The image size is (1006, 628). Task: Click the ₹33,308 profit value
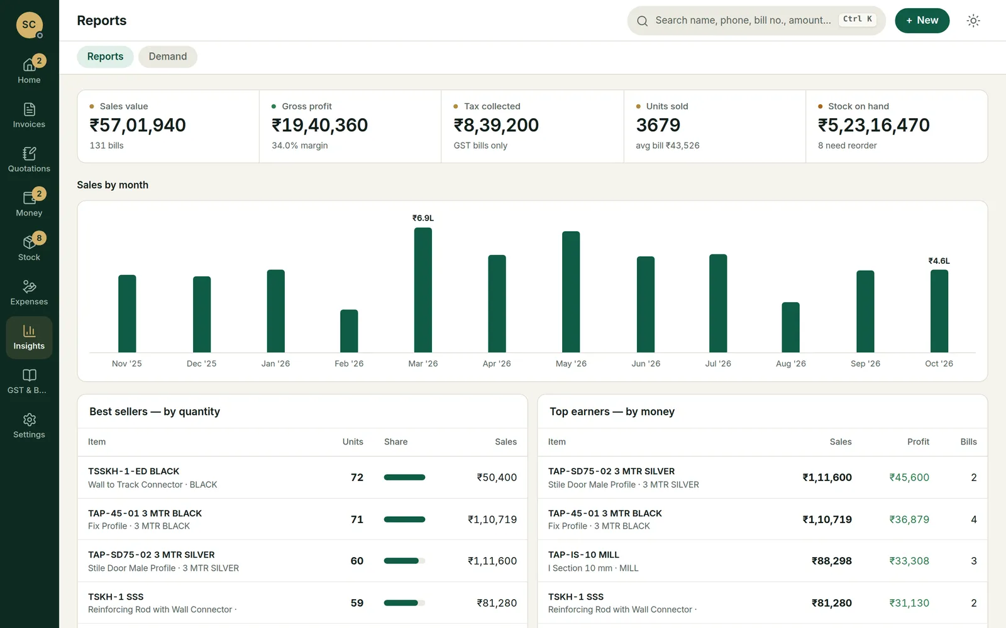coord(909,561)
